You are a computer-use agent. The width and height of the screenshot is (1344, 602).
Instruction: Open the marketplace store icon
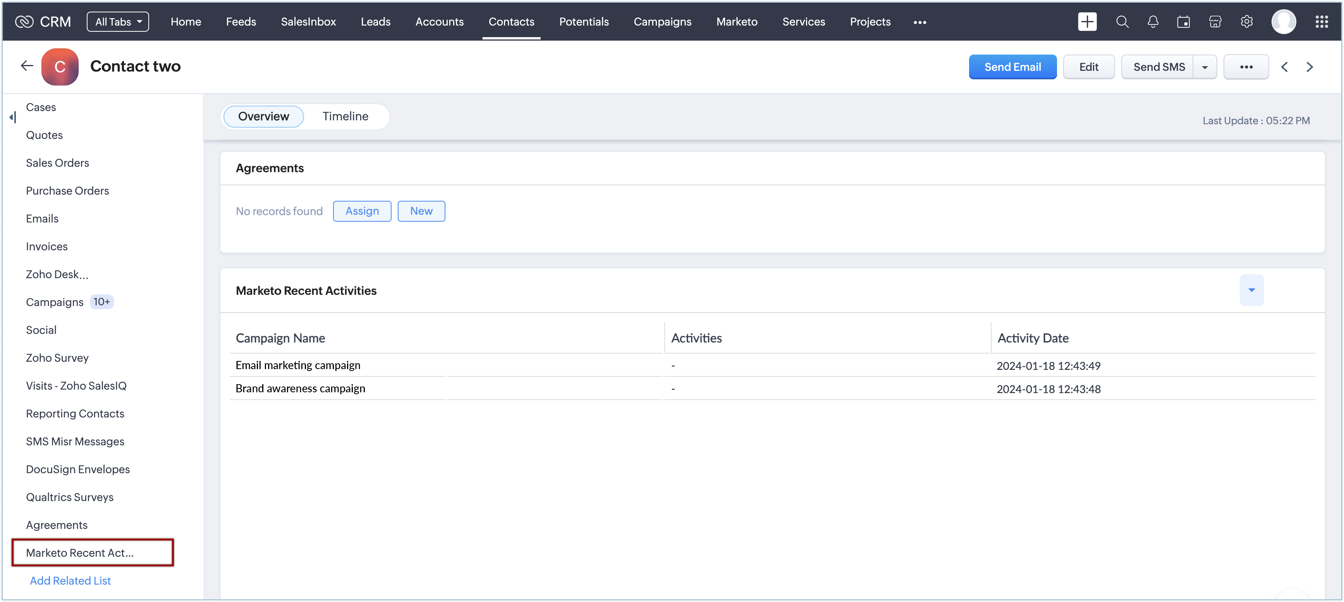click(x=1215, y=22)
